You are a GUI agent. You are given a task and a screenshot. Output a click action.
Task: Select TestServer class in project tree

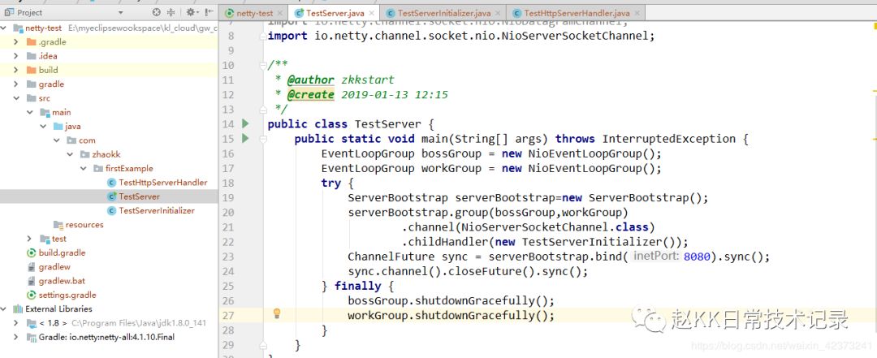[x=140, y=196]
